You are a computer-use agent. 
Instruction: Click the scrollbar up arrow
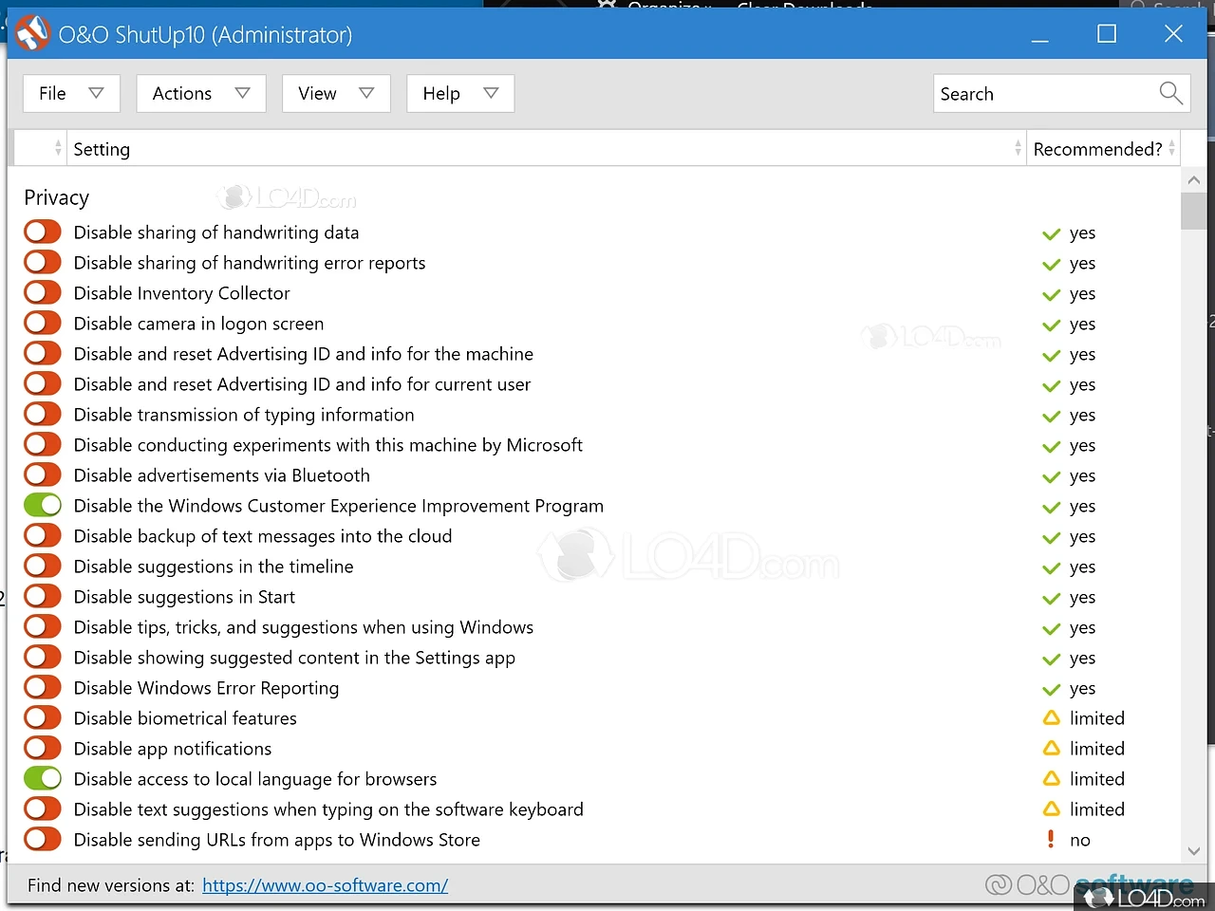click(x=1194, y=180)
